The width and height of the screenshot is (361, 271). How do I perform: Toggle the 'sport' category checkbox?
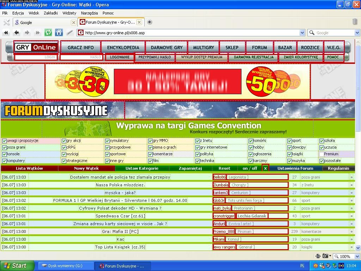point(289,141)
